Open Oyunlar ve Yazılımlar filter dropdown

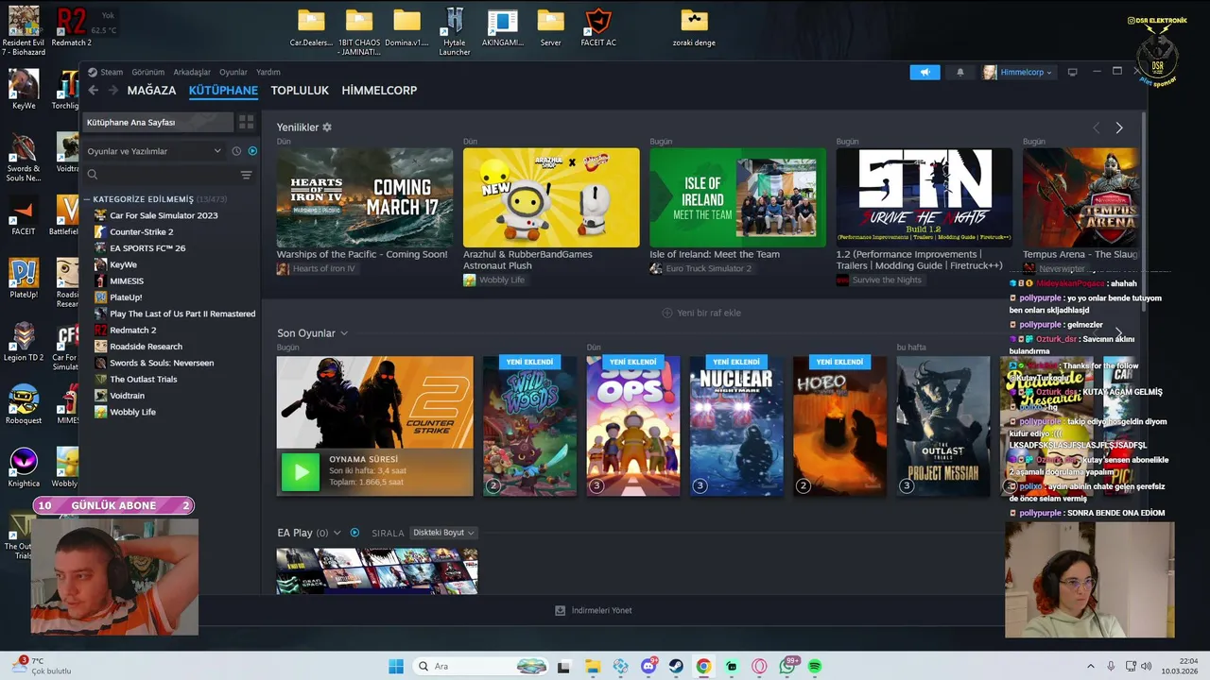point(154,151)
